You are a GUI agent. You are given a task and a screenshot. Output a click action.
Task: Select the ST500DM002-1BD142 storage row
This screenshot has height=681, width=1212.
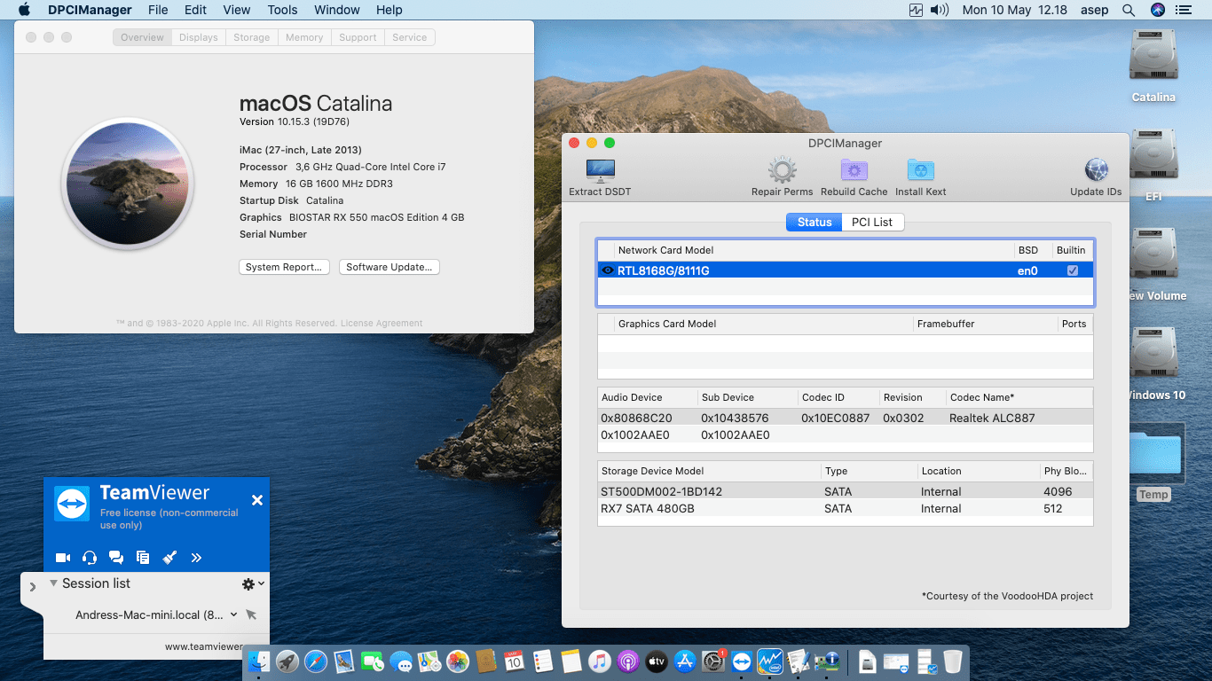click(845, 491)
